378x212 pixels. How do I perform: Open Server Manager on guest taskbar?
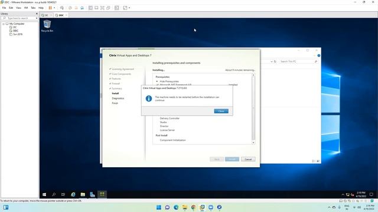point(92,194)
